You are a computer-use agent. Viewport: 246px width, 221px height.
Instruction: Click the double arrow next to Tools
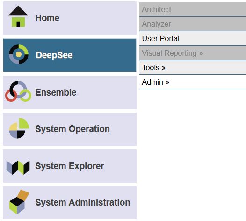point(164,68)
